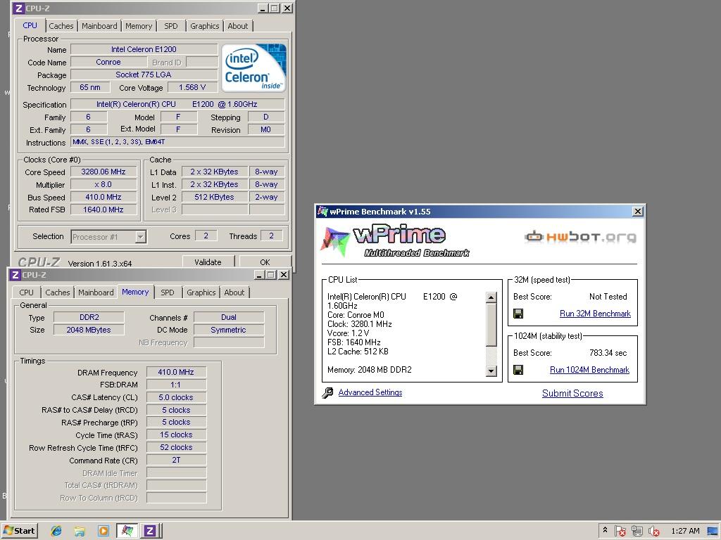Switch to Mainboard tab in upper CPU-Z

tap(99, 26)
